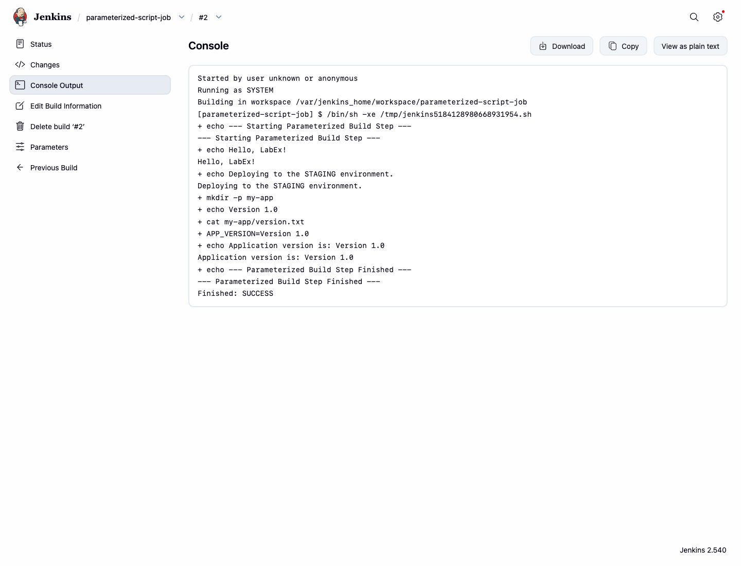Go to Previous Build
Viewport: 741px width, 566px height.
point(90,167)
